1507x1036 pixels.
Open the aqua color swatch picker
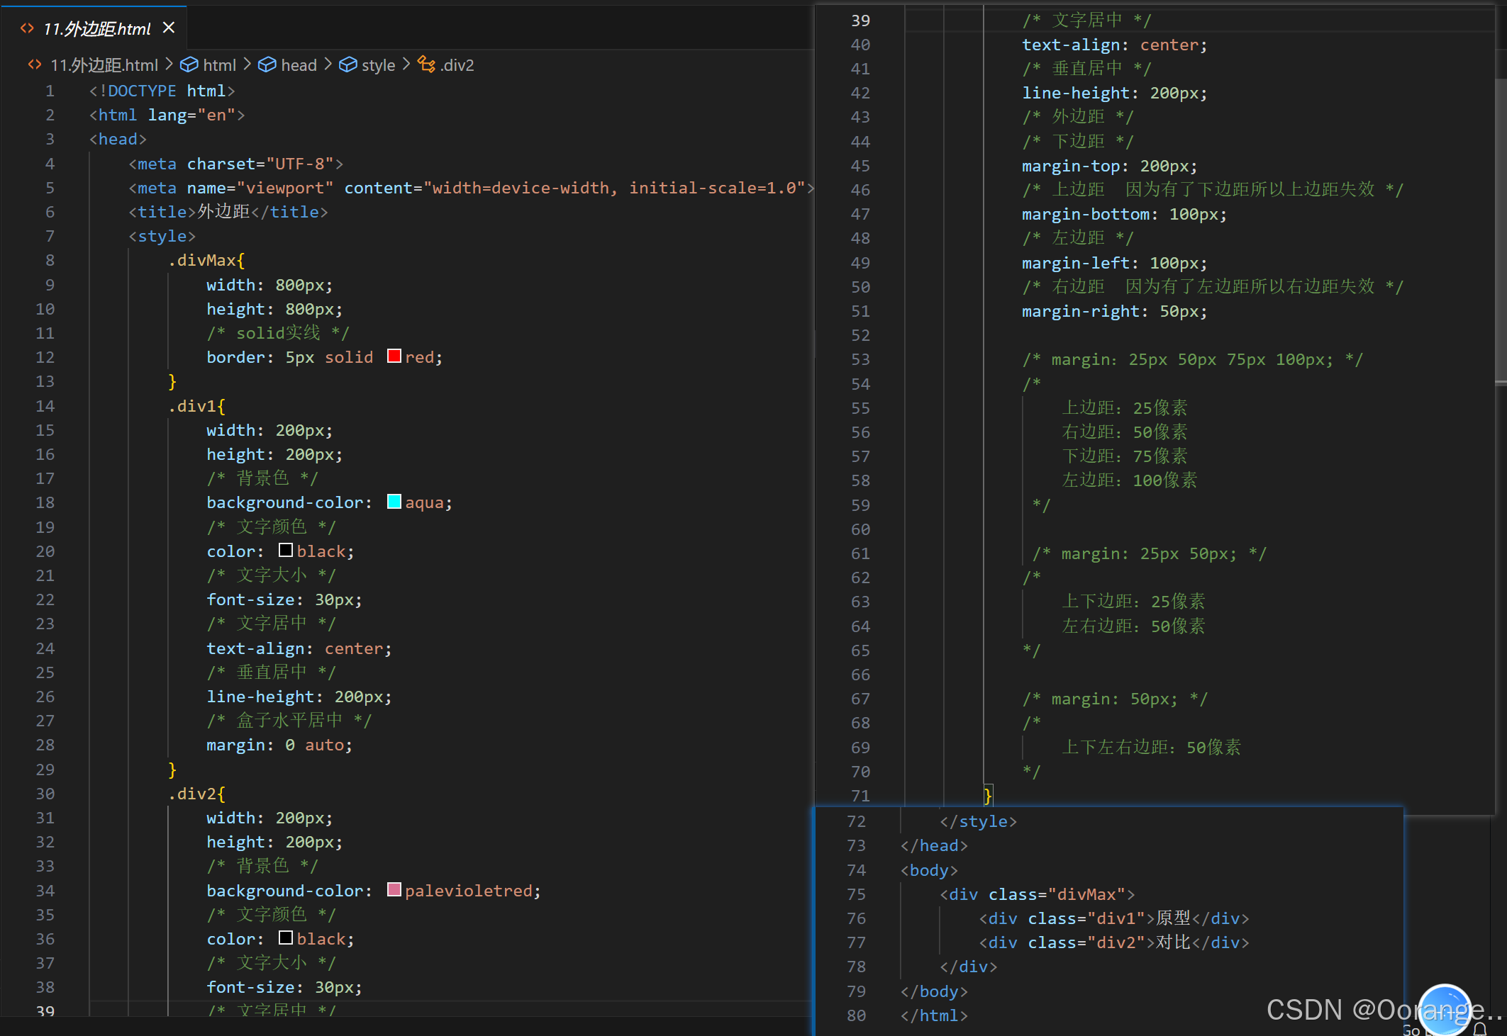(x=394, y=502)
